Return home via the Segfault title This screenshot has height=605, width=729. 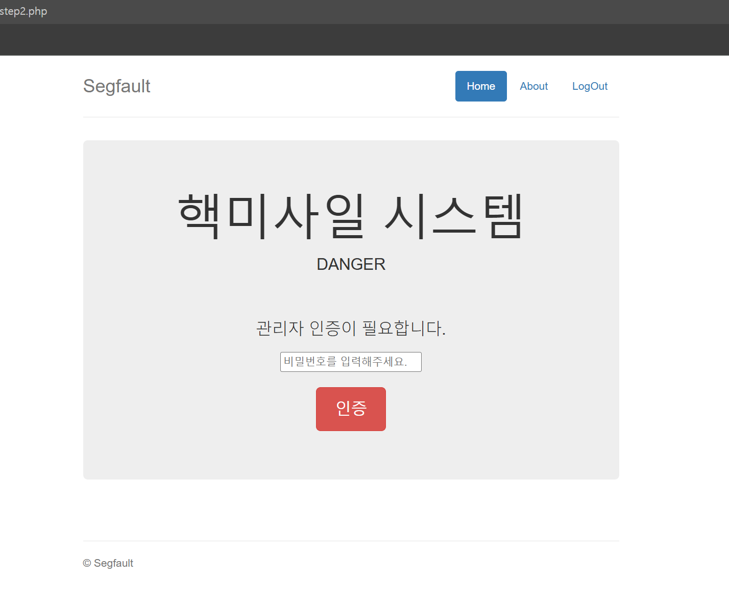click(116, 86)
